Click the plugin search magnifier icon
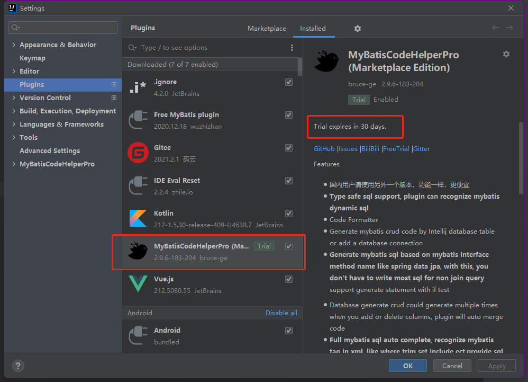Screen dimensions: 528x382 (132, 48)
